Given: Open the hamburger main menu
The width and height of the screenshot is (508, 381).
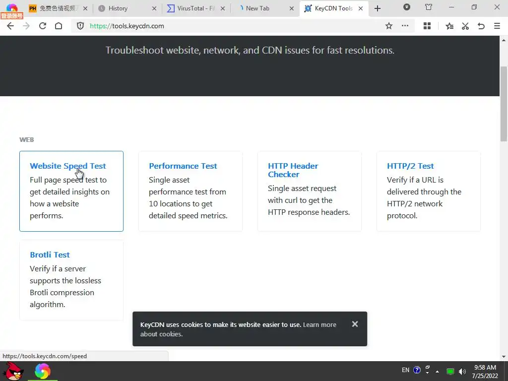Looking at the screenshot, I should (x=497, y=26).
